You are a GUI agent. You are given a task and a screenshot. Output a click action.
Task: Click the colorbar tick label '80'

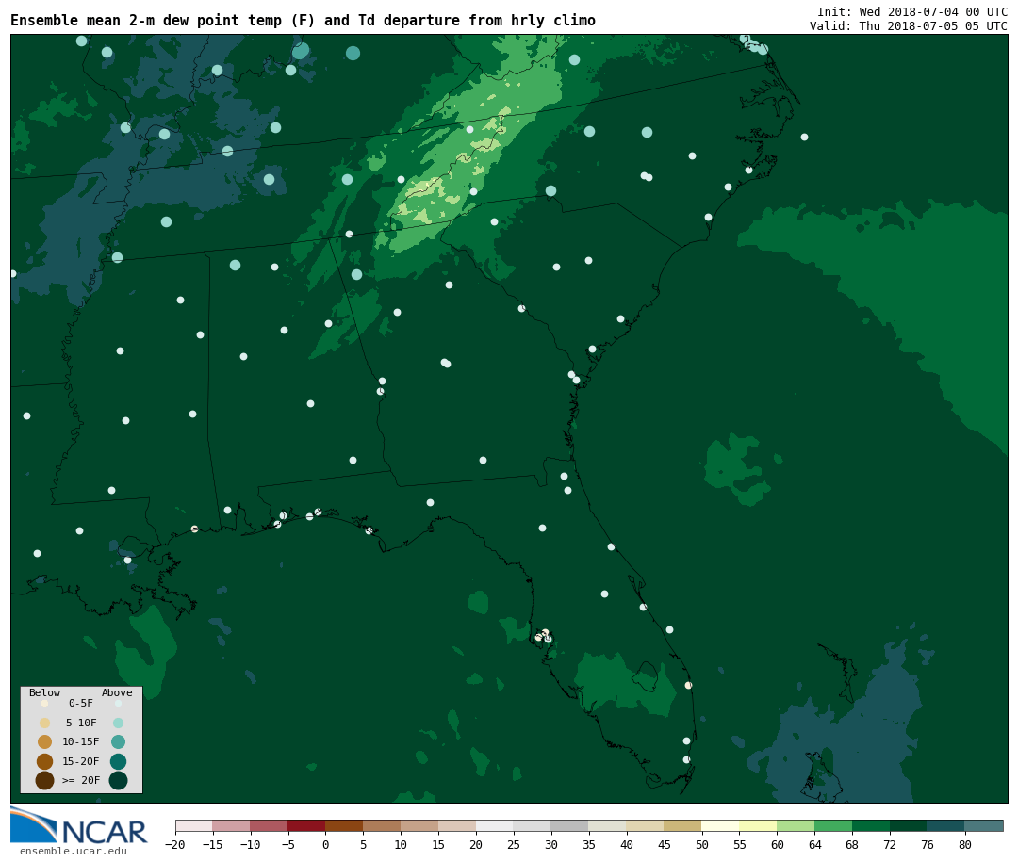[965, 844]
